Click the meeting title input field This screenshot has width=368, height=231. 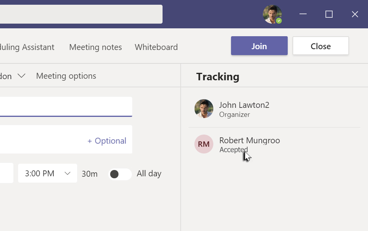(x=65, y=107)
